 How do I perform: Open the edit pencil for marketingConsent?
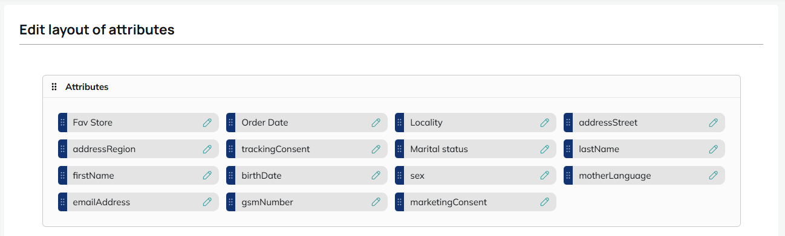pos(545,202)
